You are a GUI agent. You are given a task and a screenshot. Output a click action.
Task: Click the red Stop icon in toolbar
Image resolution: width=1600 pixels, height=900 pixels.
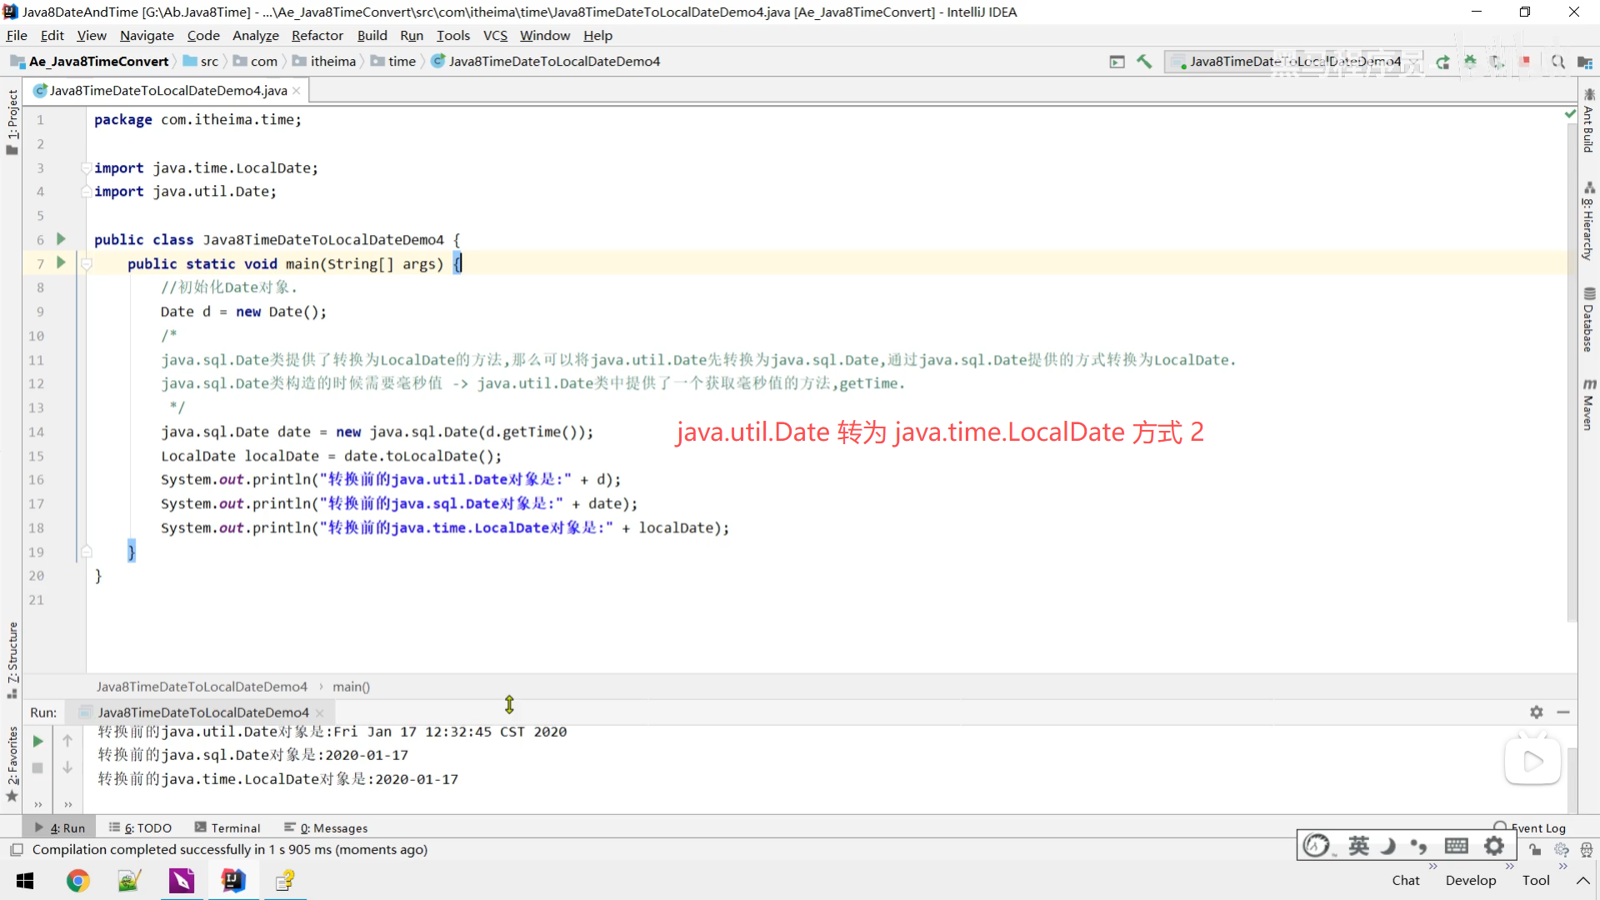[1525, 62]
